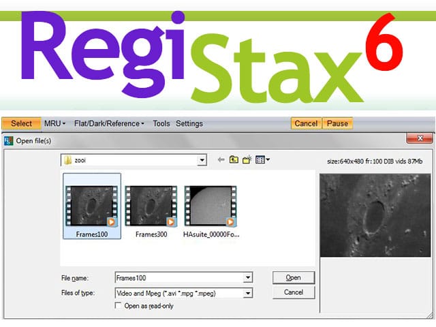Click the Frames100 file label

coord(92,234)
